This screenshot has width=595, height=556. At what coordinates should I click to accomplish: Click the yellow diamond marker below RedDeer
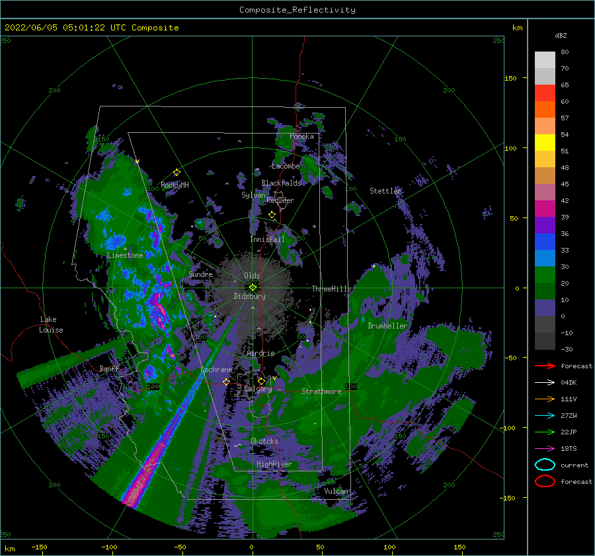click(x=272, y=215)
